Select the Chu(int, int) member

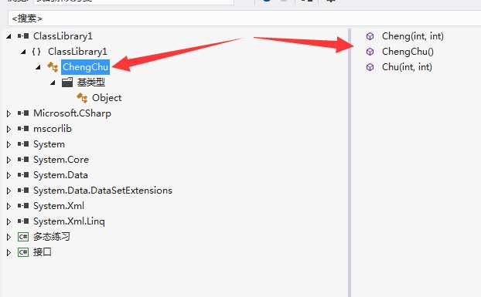point(407,67)
